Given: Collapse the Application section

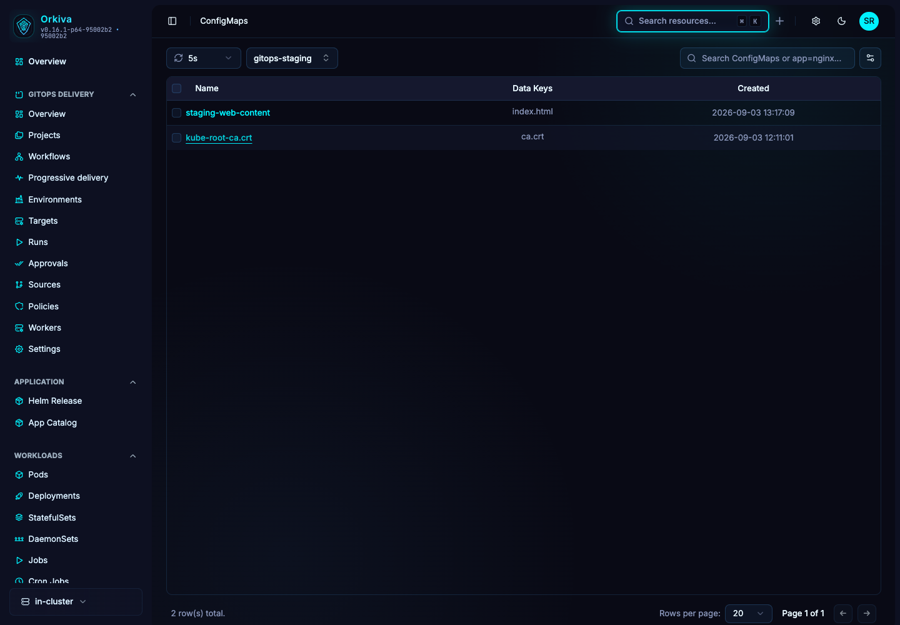Looking at the screenshot, I should pyautogui.click(x=132, y=382).
